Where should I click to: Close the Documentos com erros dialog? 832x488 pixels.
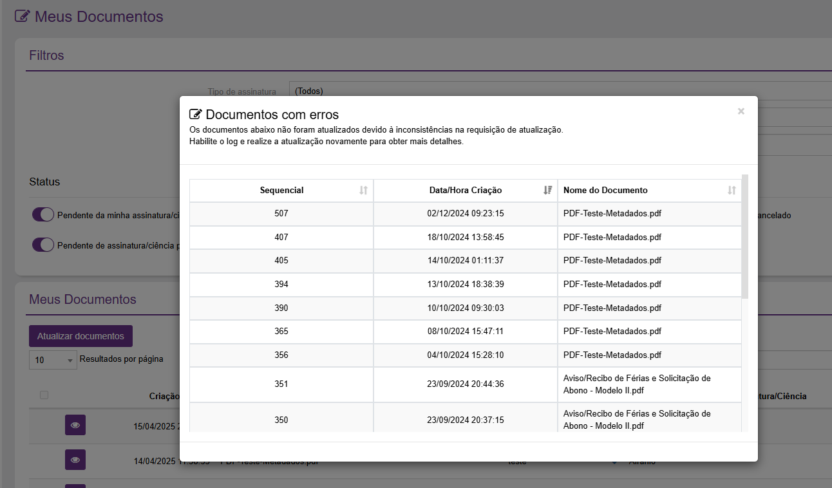(x=741, y=111)
